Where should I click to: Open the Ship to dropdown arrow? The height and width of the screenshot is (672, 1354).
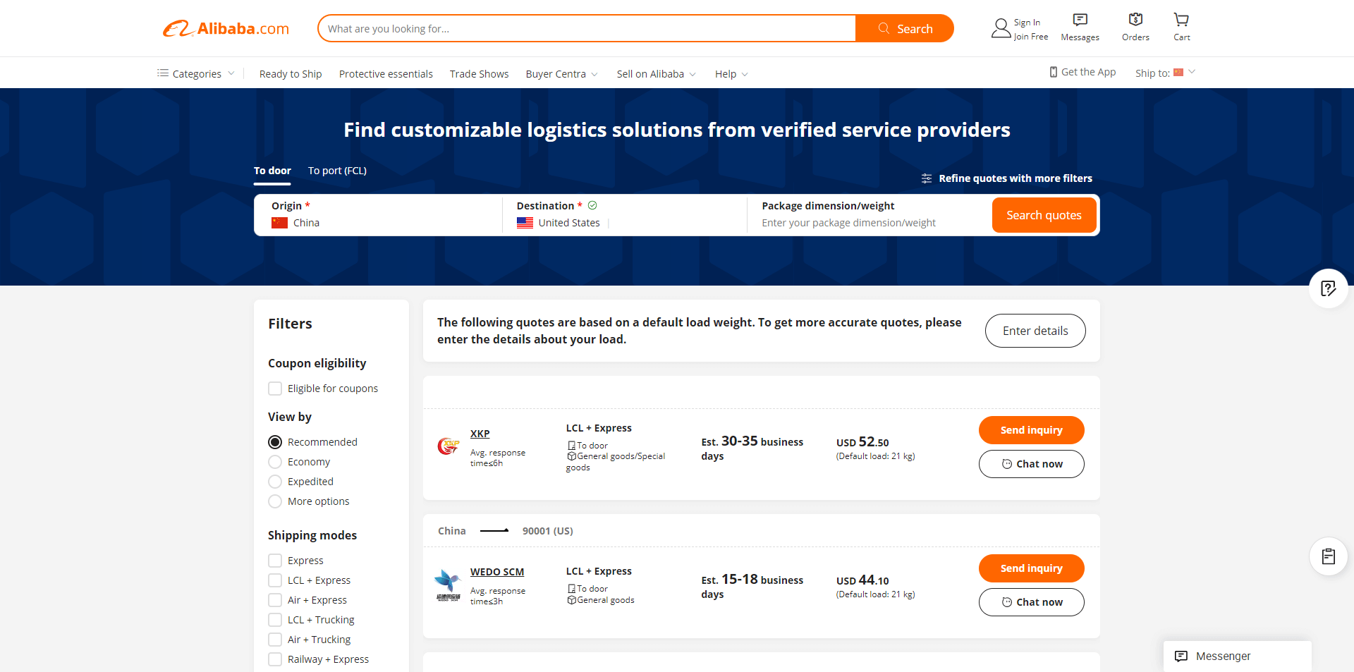pos(1192,72)
